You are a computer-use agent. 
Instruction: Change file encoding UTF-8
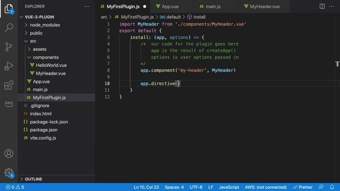pyautogui.click(x=196, y=187)
